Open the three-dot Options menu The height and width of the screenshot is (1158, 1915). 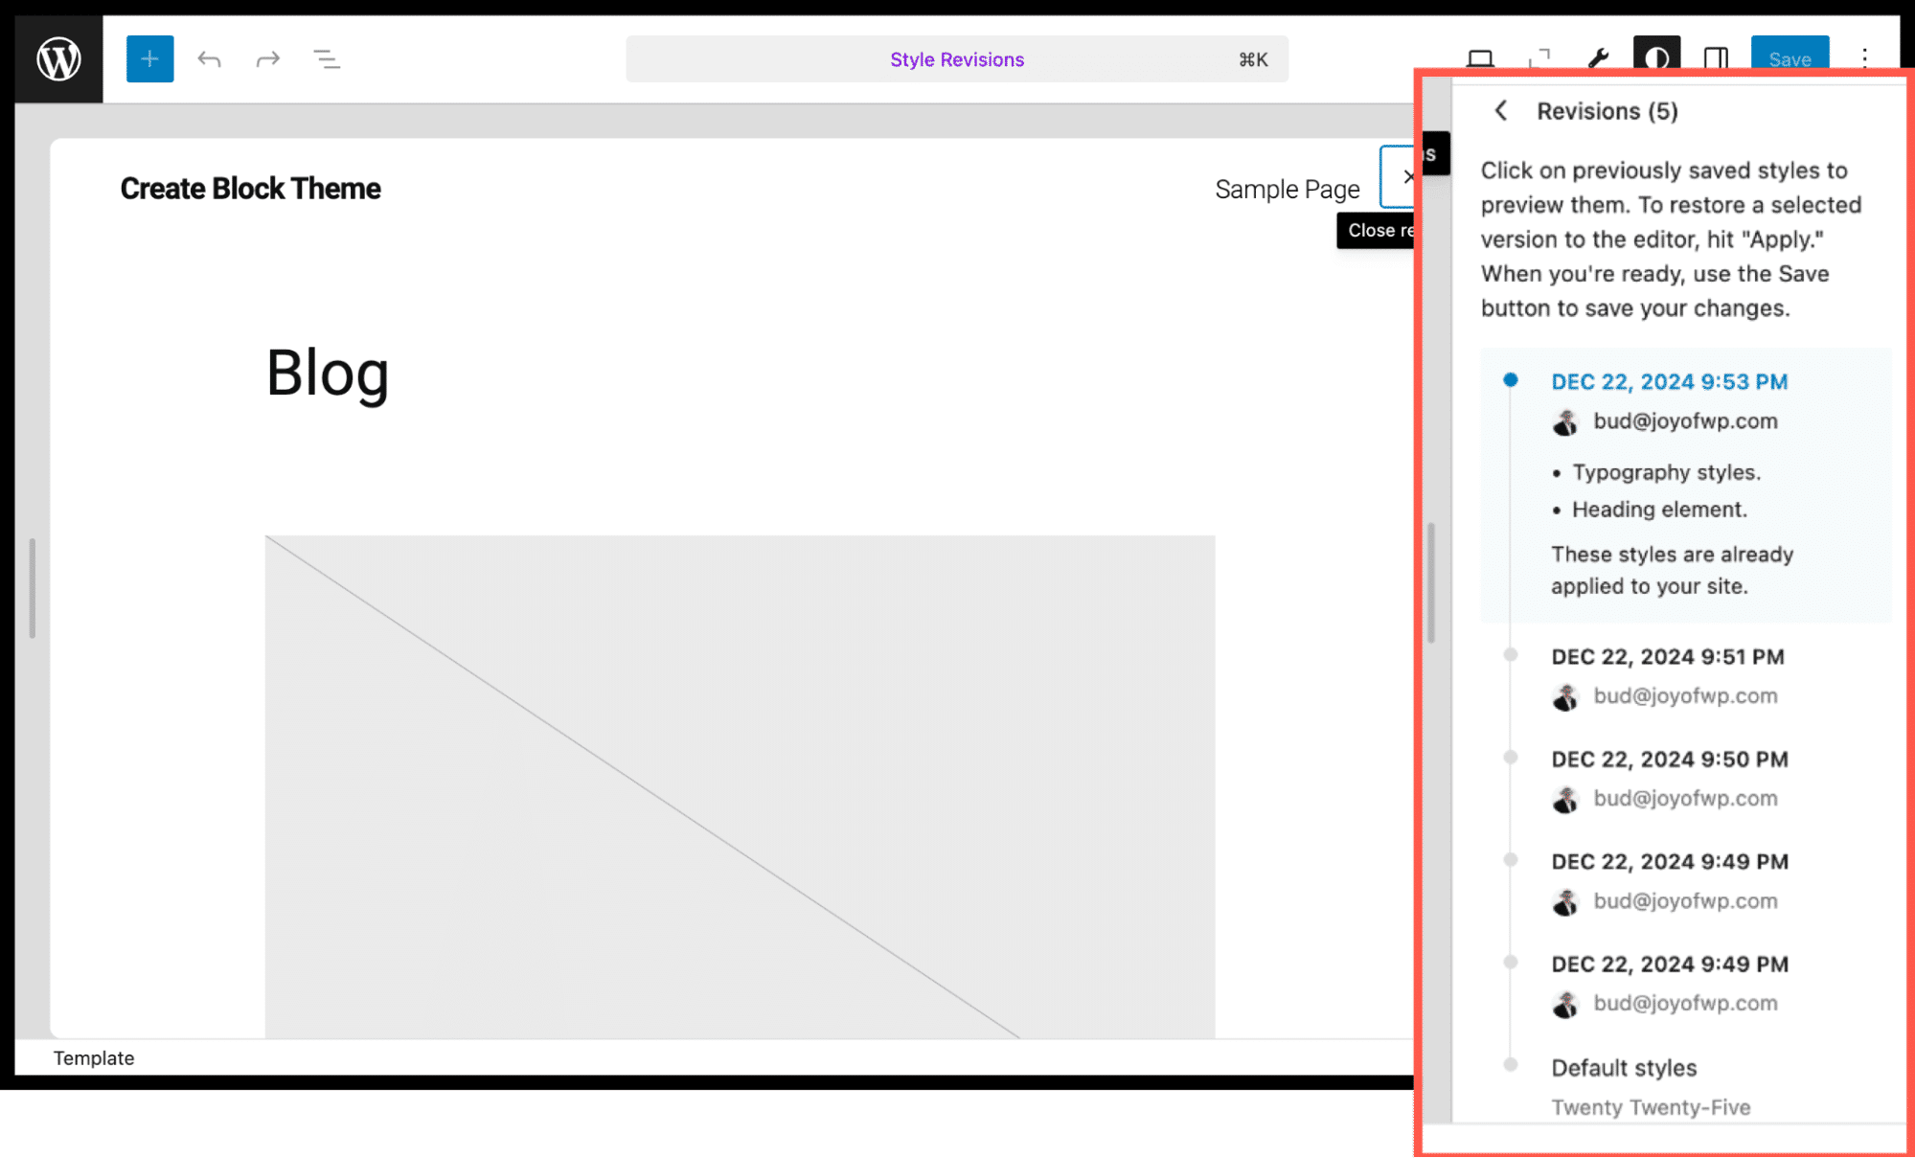[1864, 58]
